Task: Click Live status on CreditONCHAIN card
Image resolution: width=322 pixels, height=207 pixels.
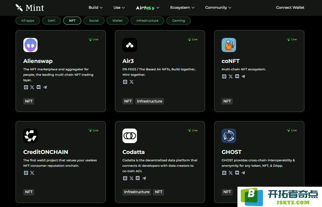Action: pyautogui.click(x=93, y=131)
